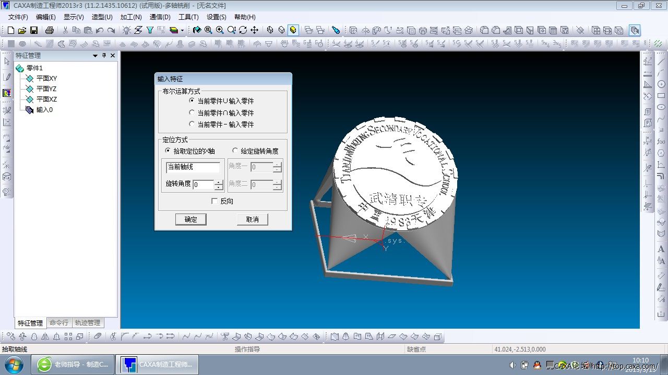Select the highlighted shaded display cube icon
This screenshot has height=375, width=668.
(293, 30)
